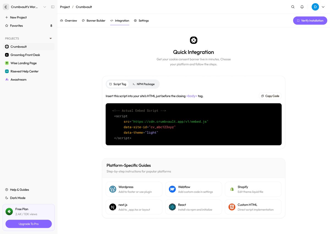Image resolution: width=330 pixels, height=234 pixels.
Task: Click the New Project link
Action: pyautogui.click(x=18, y=17)
